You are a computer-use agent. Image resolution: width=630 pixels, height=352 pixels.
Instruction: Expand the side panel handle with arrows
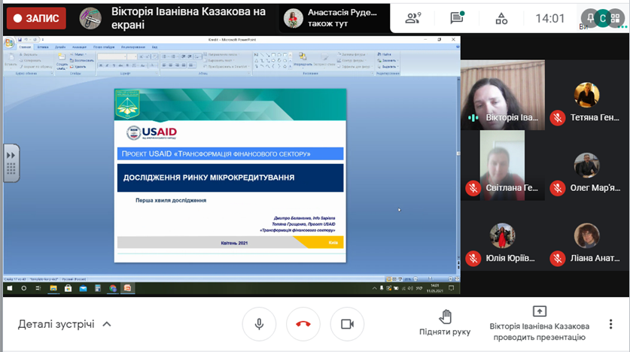(x=11, y=163)
